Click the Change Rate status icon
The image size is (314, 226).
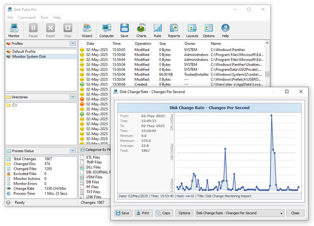coord(8,189)
